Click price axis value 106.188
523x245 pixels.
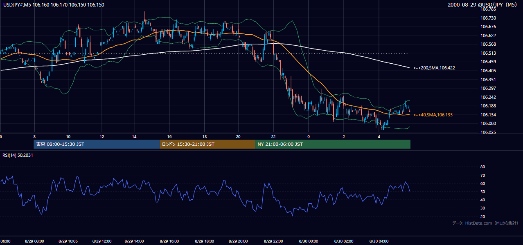tap(488, 106)
